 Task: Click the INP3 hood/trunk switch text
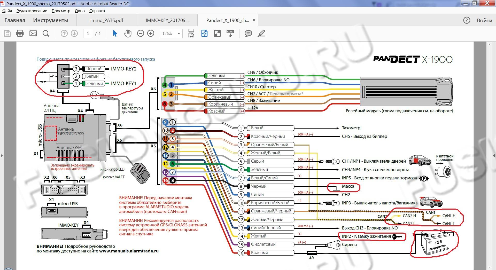[x=379, y=203]
